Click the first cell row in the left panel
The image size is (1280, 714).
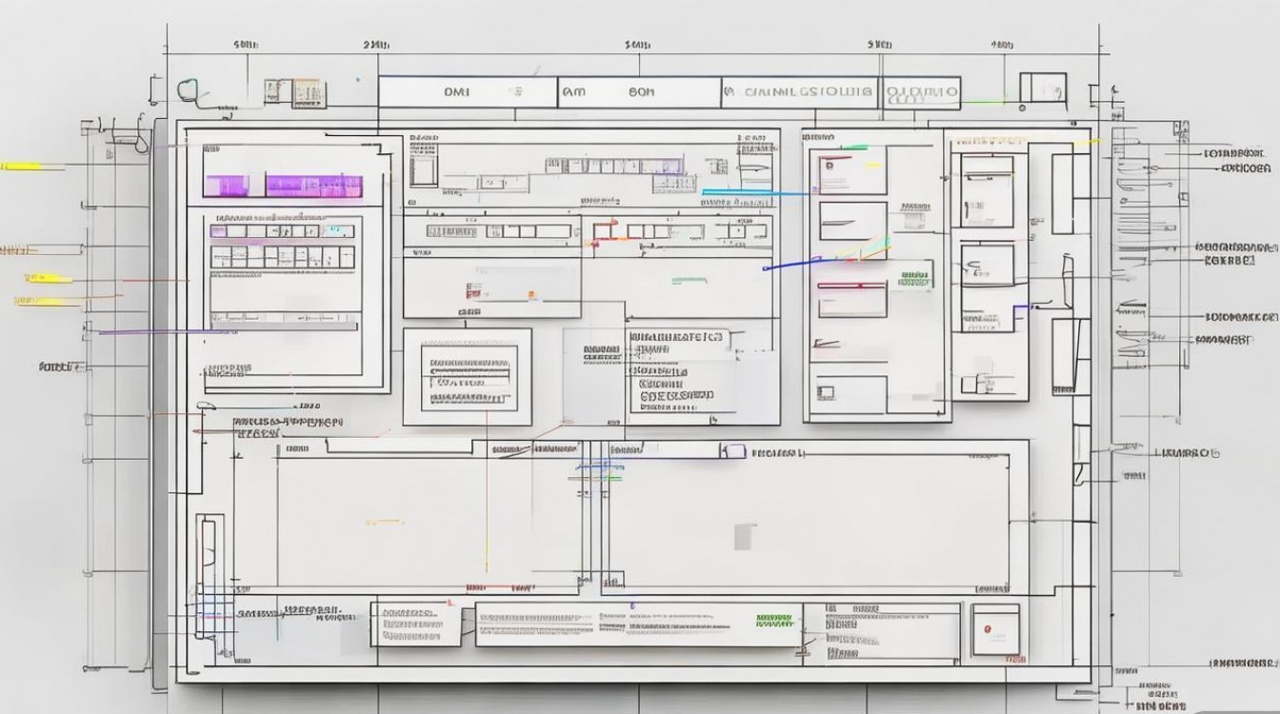pos(283,230)
